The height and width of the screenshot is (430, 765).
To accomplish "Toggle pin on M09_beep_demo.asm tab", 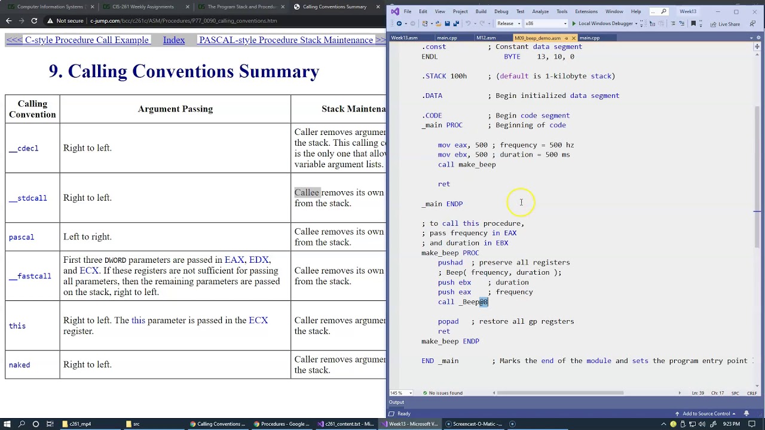I will [x=567, y=38].
